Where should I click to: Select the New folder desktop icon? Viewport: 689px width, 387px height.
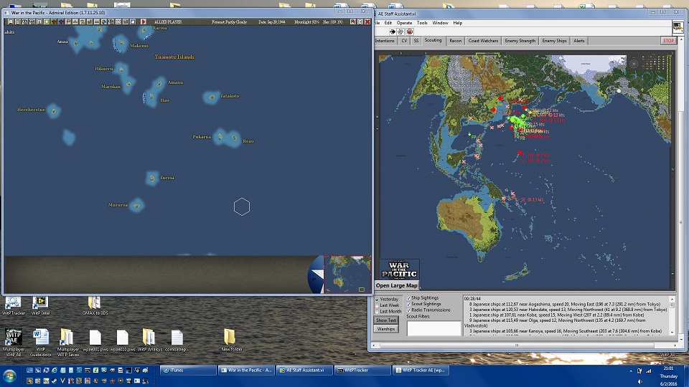coord(231,340)
